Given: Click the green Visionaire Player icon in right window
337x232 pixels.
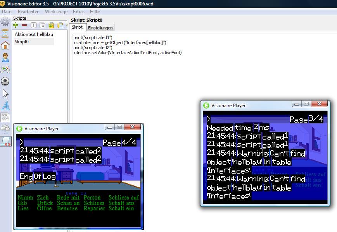Looking at the screenshot, I should pos(206,106).
